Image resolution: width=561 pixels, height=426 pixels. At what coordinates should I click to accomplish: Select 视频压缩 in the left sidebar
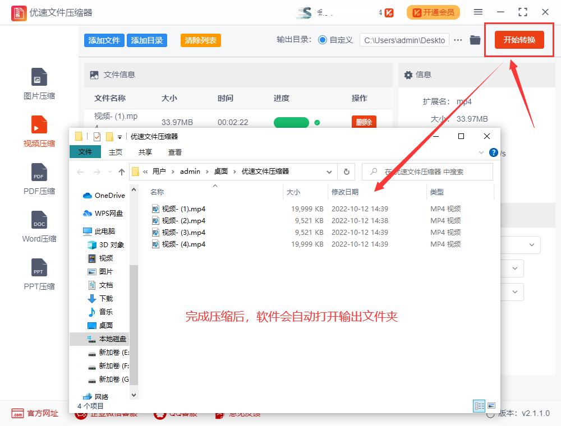(39, 131)
